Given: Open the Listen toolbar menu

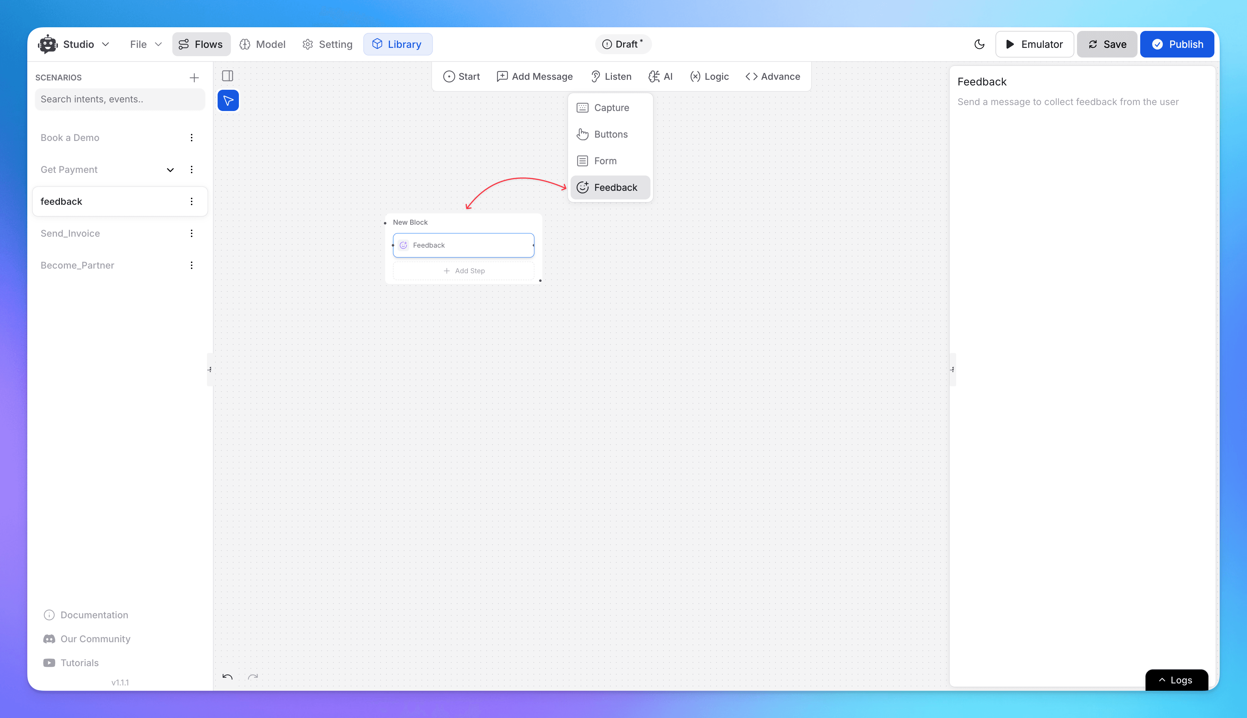Looking at the screenshot, I should (611, 76).
